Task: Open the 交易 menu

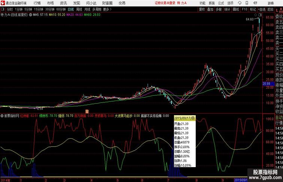Action: 122,3
